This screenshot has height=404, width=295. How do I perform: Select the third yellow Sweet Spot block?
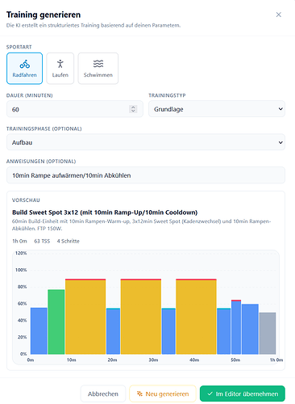196,317
